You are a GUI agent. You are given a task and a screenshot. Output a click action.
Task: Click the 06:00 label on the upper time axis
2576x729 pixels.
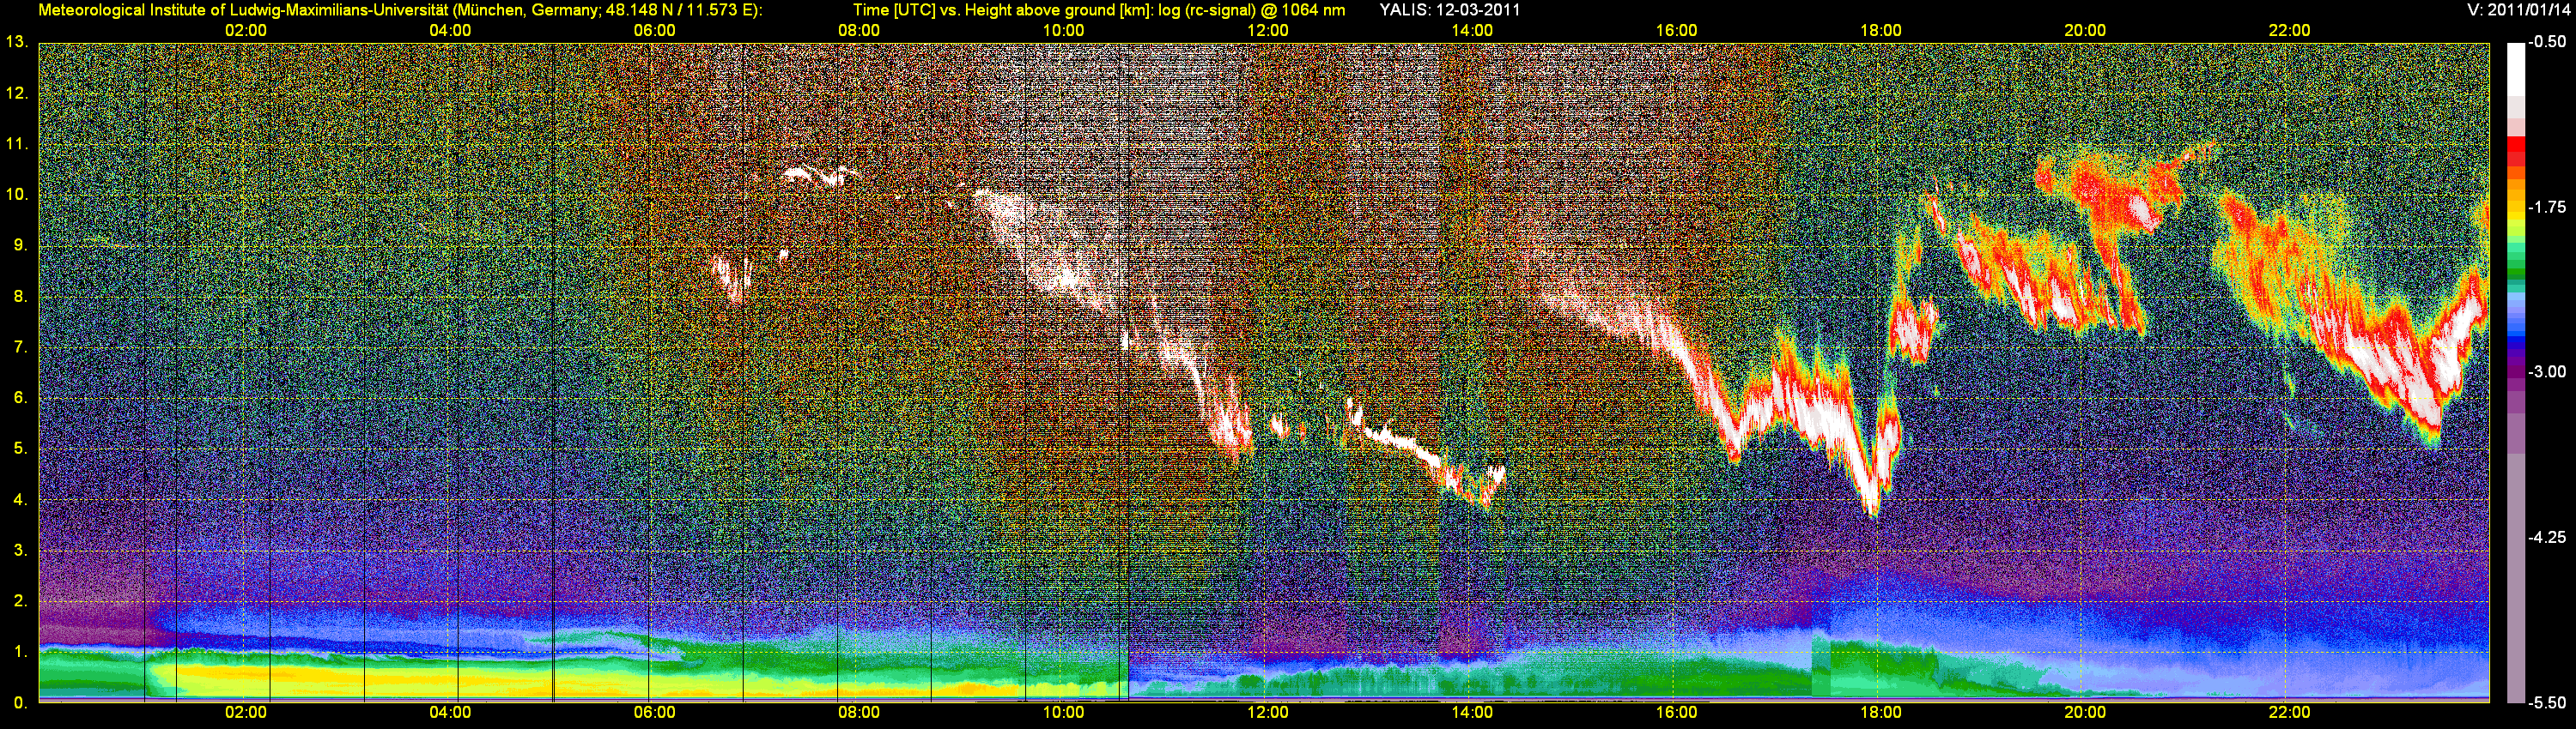point(655,31)
